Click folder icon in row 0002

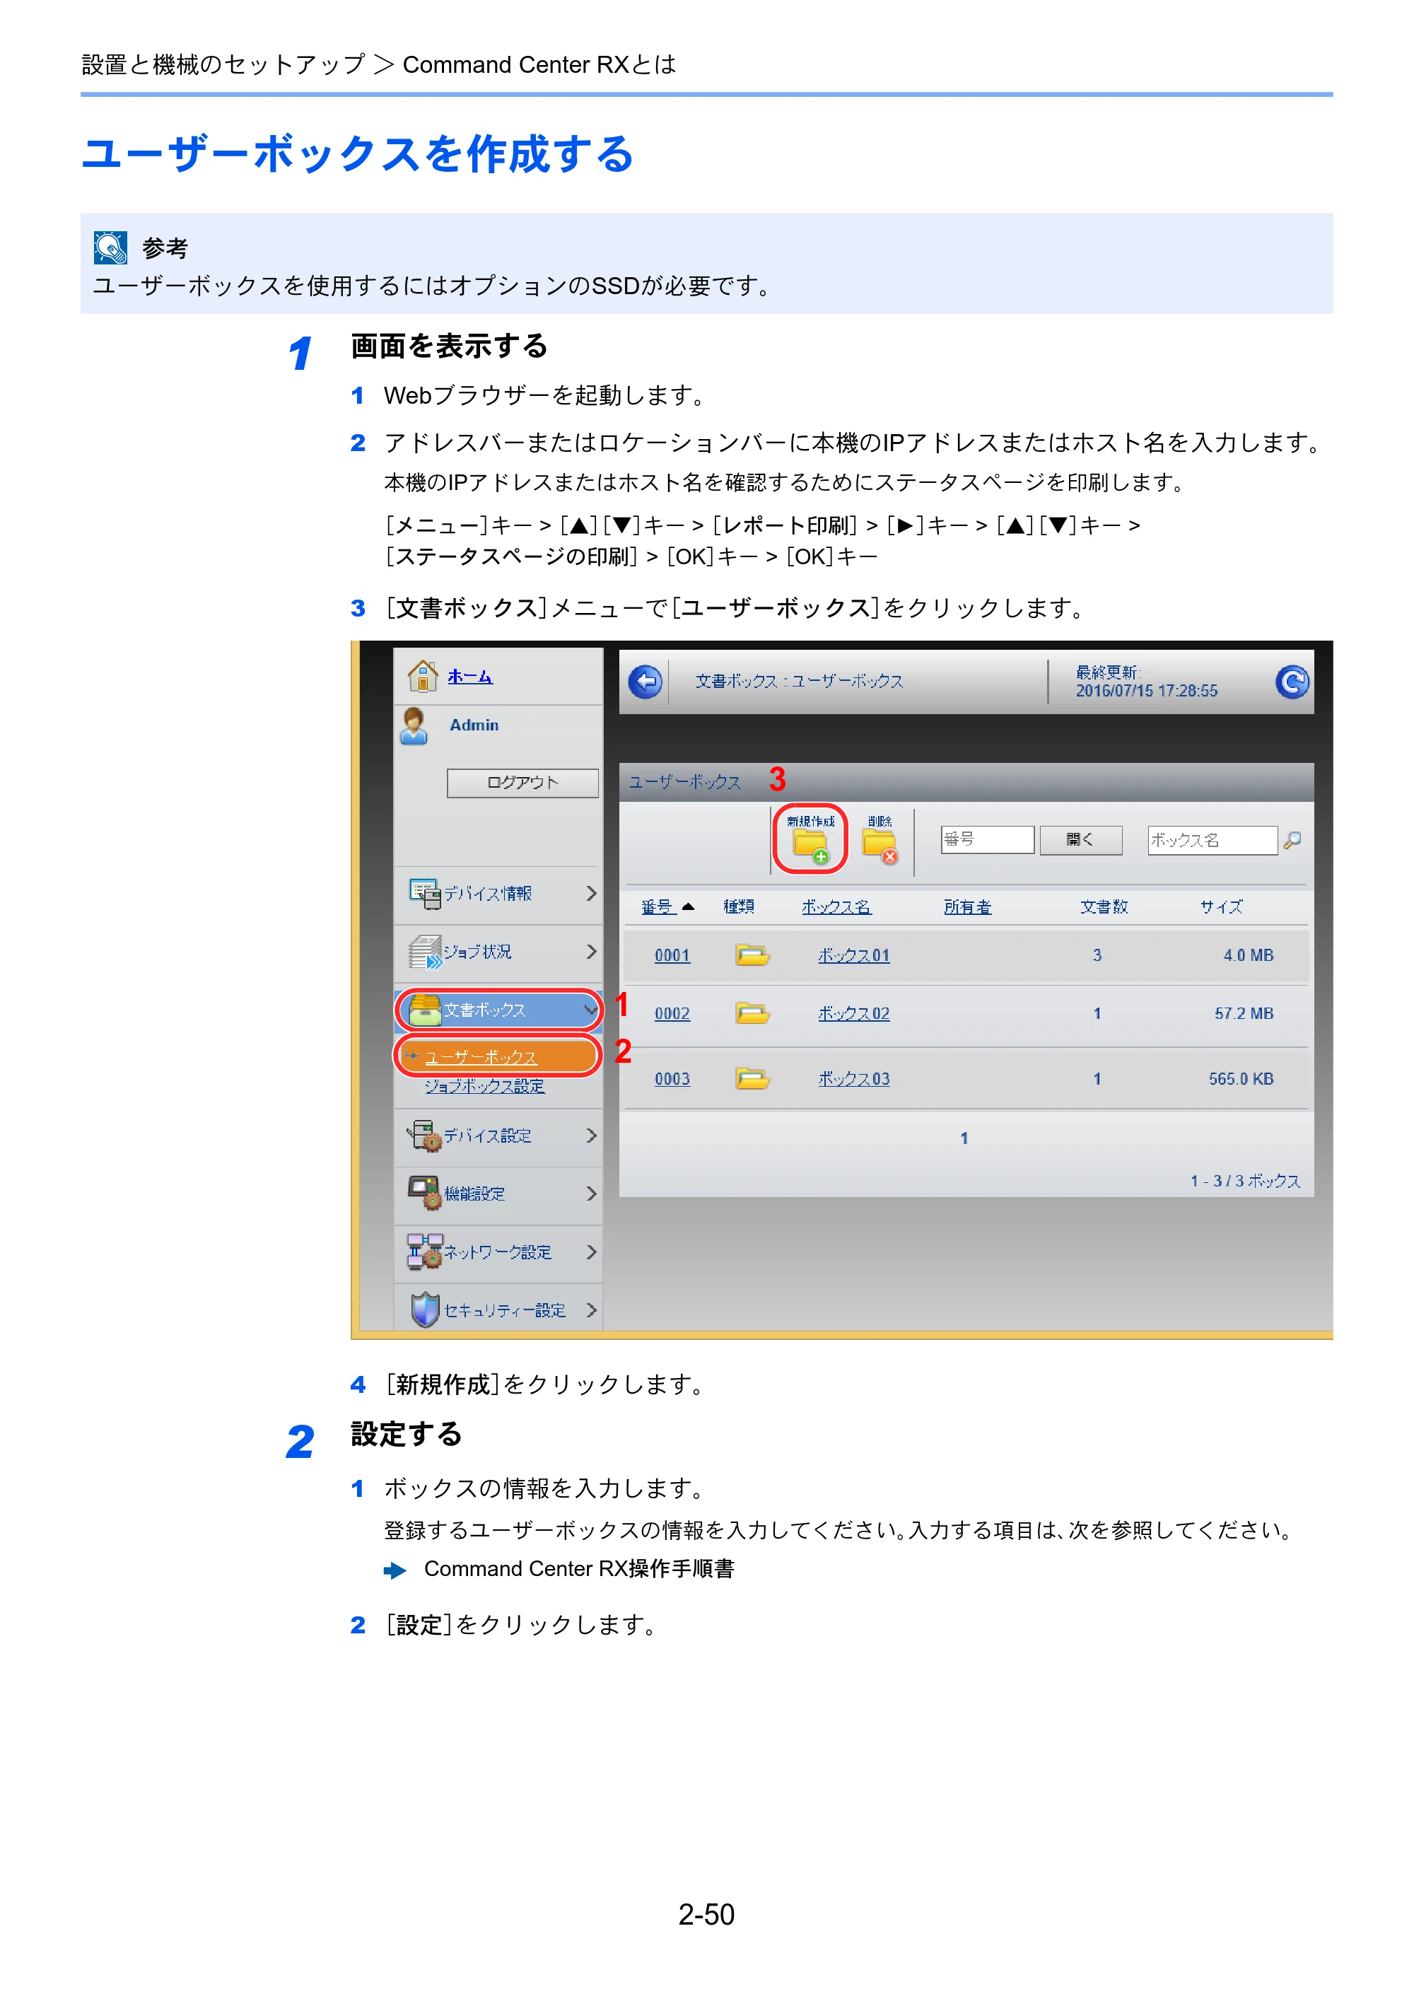752,1013
